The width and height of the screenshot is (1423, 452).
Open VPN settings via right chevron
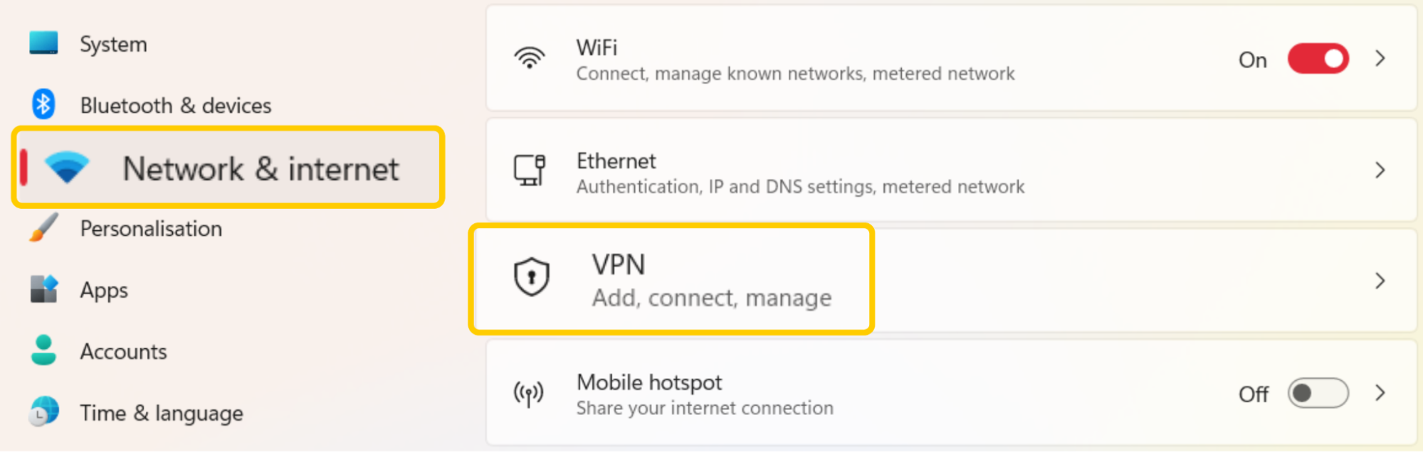pyautogui.click(x=1380, y=280)
